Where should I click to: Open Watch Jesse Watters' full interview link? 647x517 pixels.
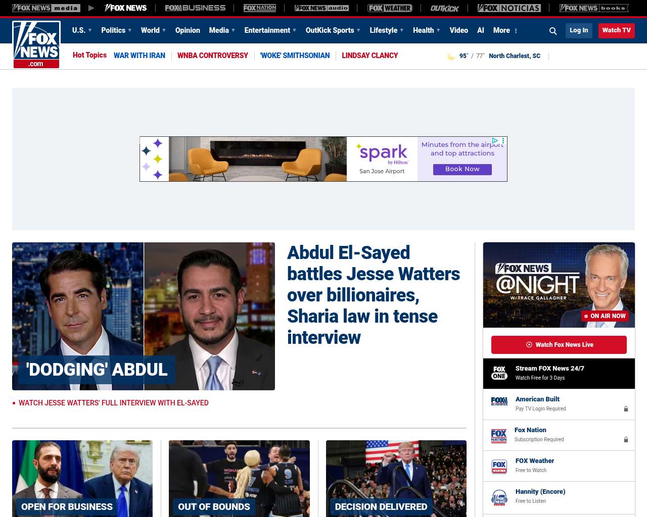click(114, 403)
